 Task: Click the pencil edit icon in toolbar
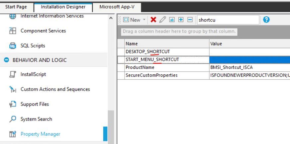(x=162, y=20)
